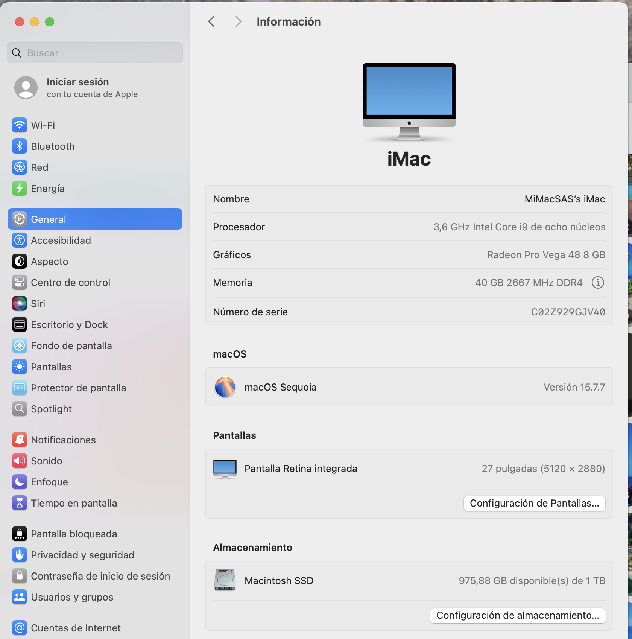
Task: Click Cuentas de Internet at-sign icon
Action: click(20, 628)
